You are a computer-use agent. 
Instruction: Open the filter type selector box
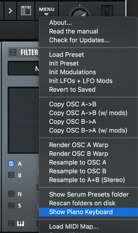click(x=23, y=69)
